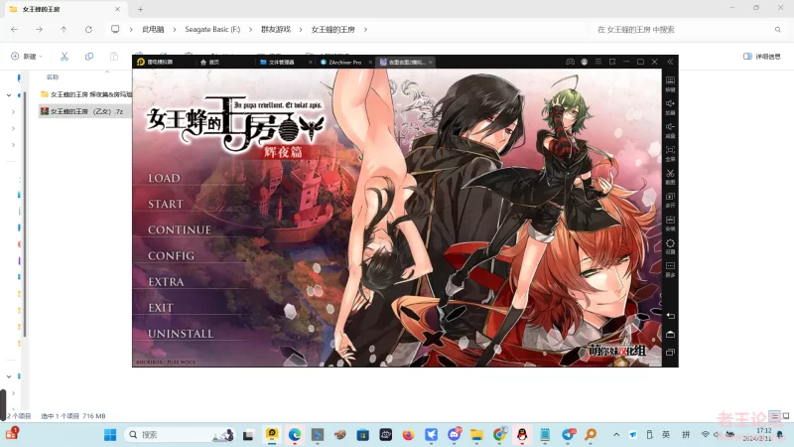Expand chevron after 此电脑 in address bar
This screenshot has height=447, width=794.
[175, 30]
